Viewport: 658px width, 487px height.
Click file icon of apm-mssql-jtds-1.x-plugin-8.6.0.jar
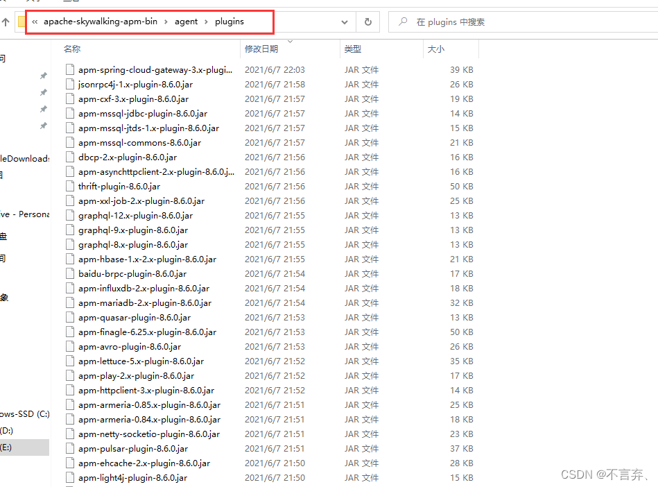(70, 128)
